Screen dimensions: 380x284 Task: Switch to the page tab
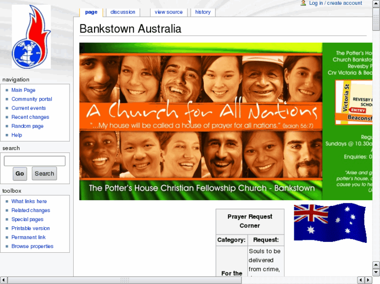(91, 12)
